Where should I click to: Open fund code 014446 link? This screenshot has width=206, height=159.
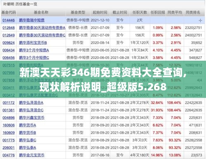(x=9, y=20)
